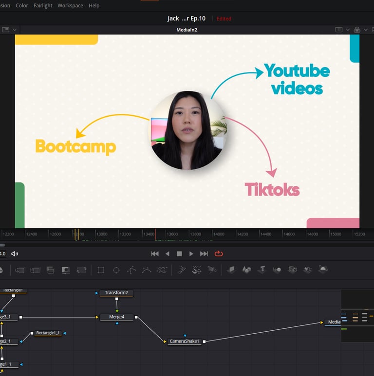Mute audio with the speaker icon
This screenshot has width=374, height=376.
click(15, 254)
